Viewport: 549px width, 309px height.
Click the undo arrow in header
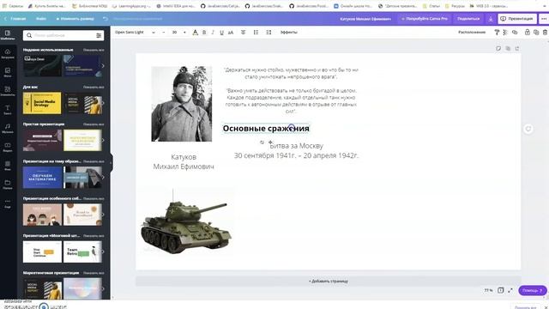pos(105,19)
